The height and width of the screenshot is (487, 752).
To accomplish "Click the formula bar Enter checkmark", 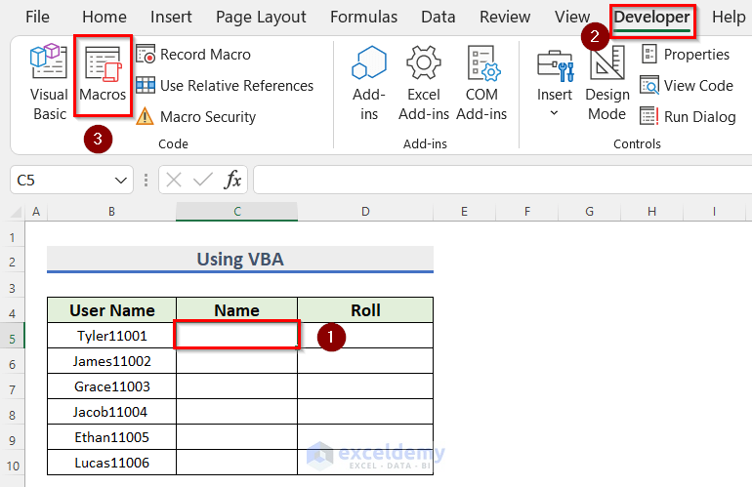I will (x=203, y=181).
